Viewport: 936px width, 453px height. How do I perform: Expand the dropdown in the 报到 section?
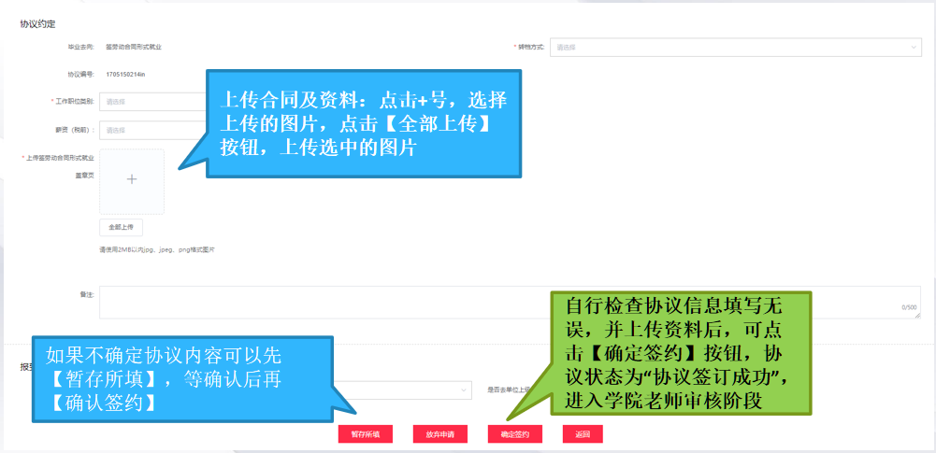point(464,389)
